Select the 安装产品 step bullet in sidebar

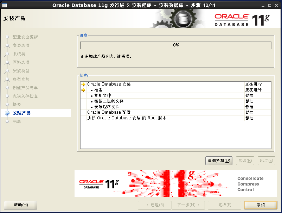[7, 113]
